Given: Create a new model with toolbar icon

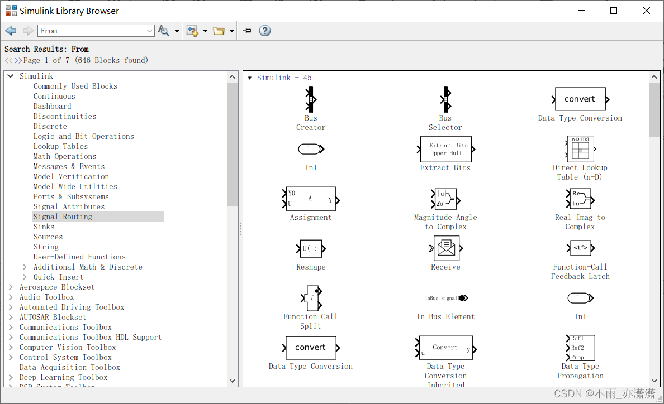Looking at the screenshot, I should 192,31.
